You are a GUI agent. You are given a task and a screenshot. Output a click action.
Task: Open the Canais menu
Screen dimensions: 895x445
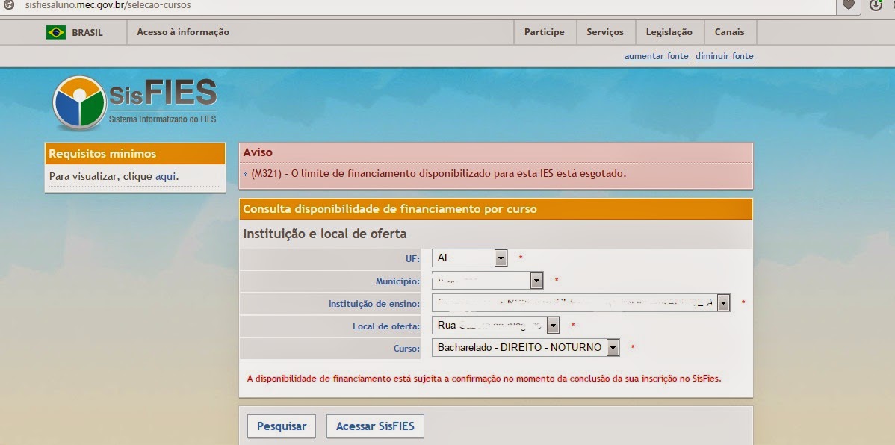729,32
